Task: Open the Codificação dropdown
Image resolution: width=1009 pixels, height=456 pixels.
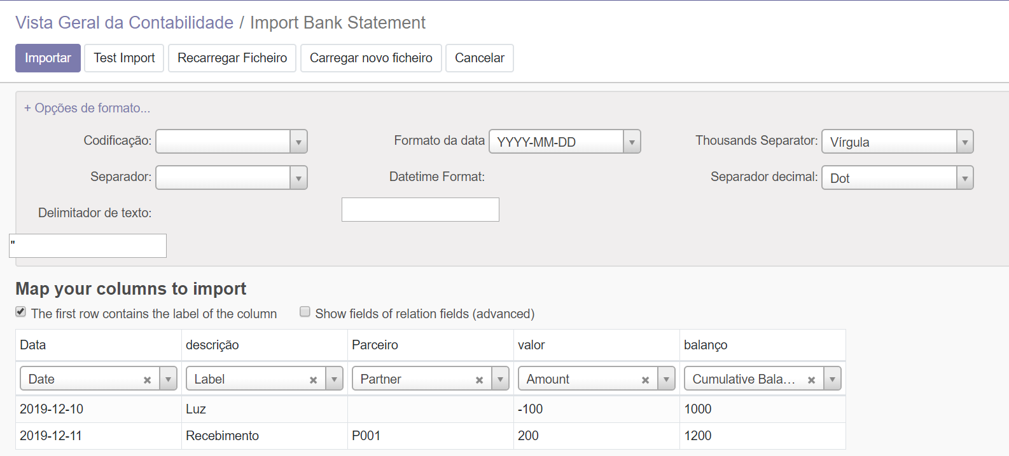Action: coord(298,142)
